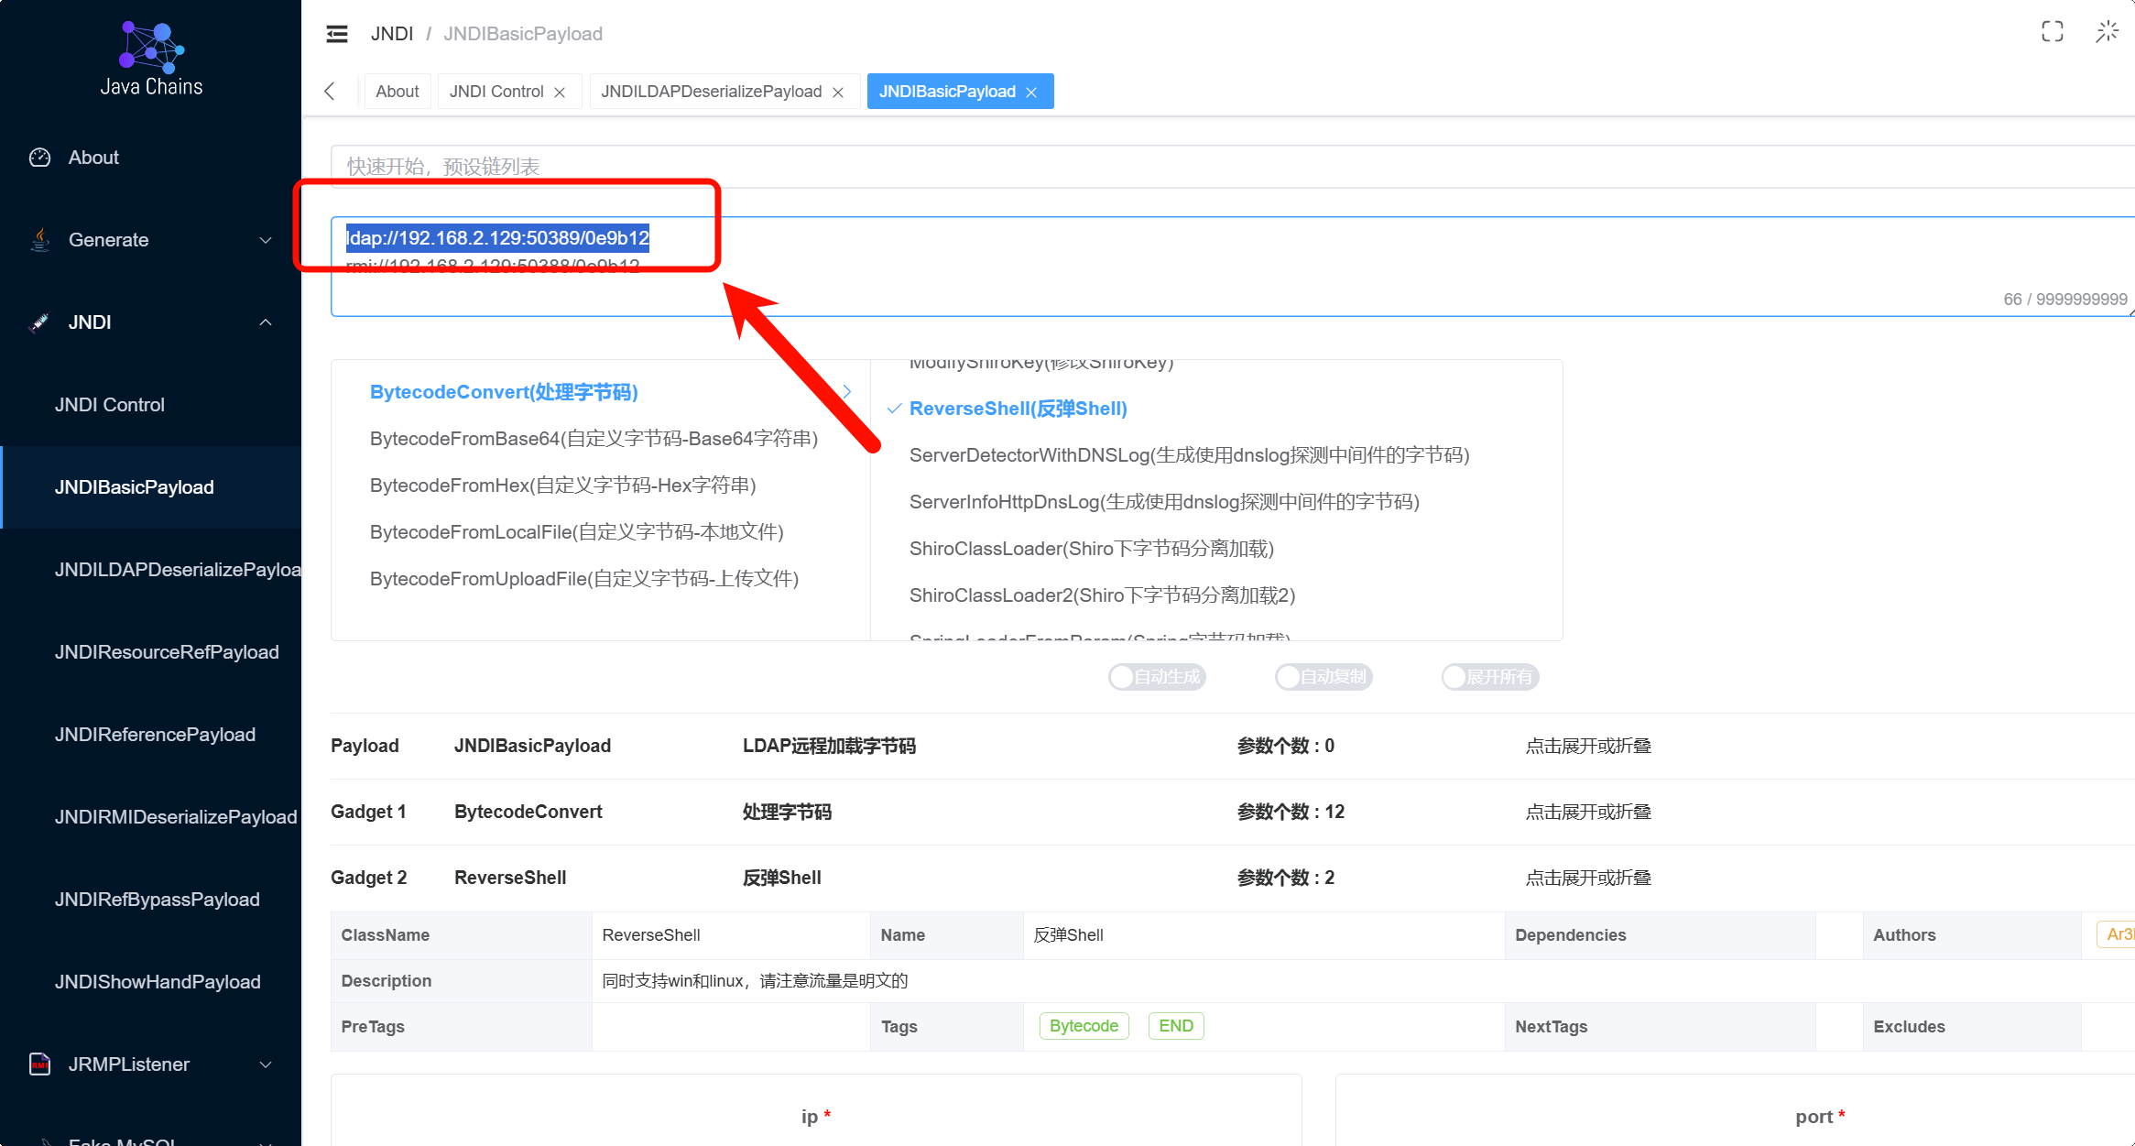Toggle the 自动生成 switch
2135x1146 pixels.
click(x=1157, y=677)
